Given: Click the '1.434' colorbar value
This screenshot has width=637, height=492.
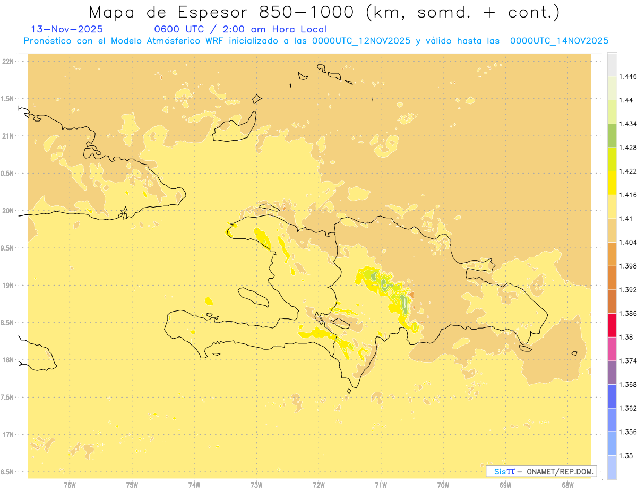Looking at the screenshot, I should click(628, 124).
